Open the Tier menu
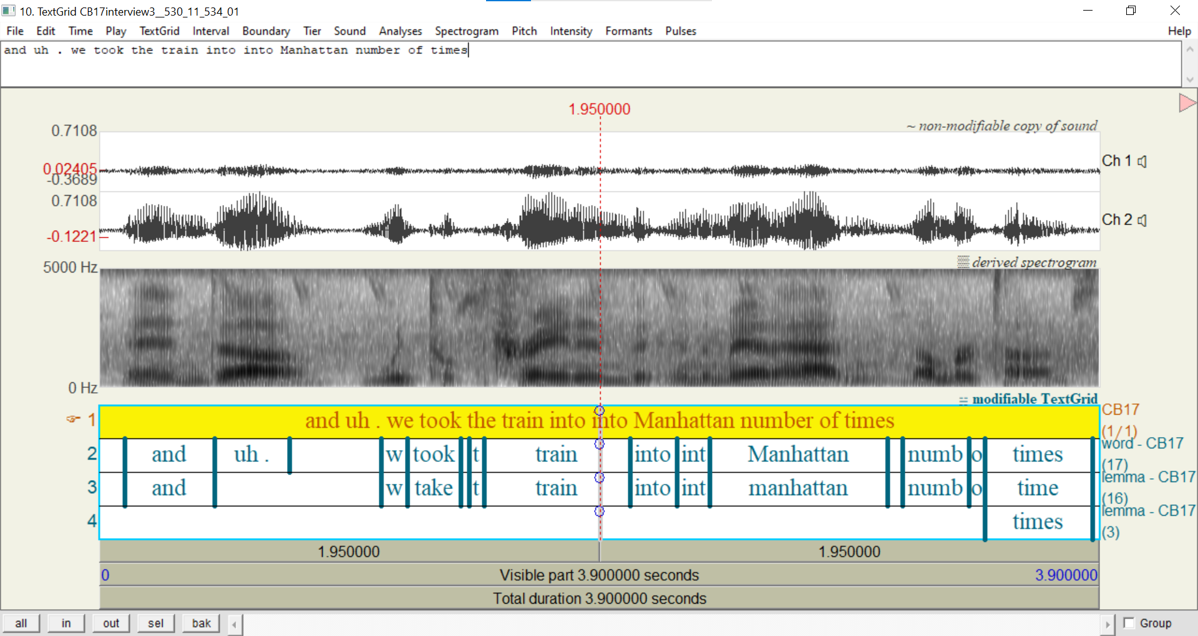The width and height of the screenshot is (1198, 636). pyautogui.click(x=312, y=31)
